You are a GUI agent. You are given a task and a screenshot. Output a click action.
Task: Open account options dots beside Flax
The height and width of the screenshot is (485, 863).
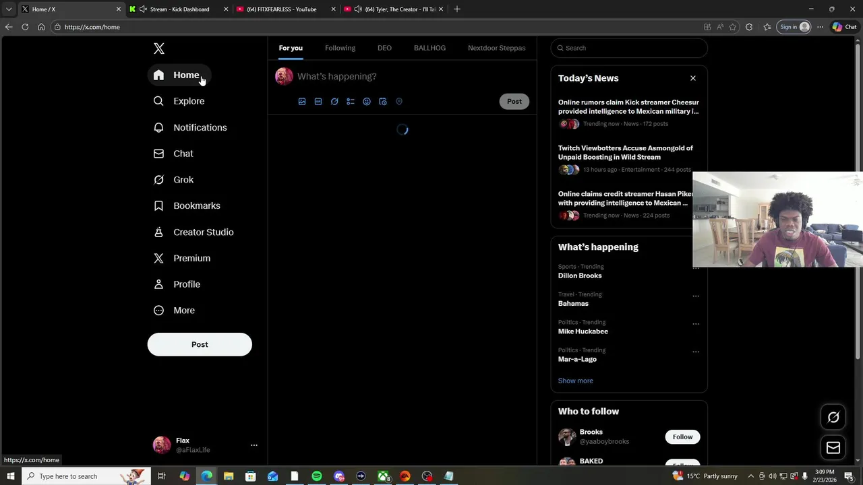254,445
